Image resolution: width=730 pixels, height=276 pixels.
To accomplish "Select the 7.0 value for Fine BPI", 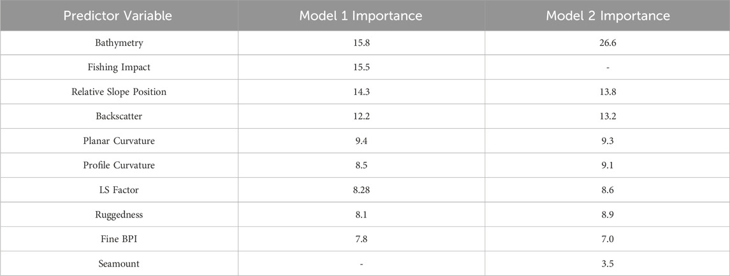I will tap(608, 239).
